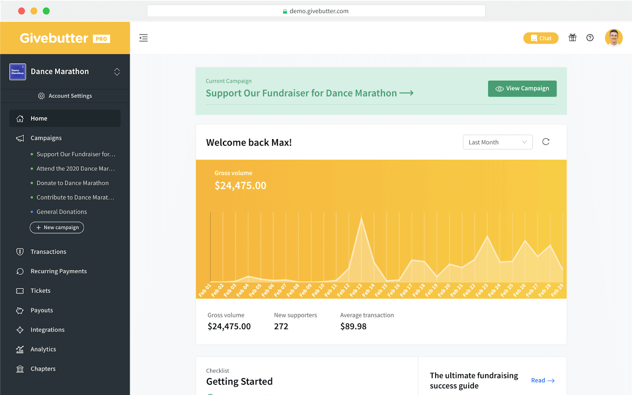This screenshot has height=395, width=632.
Task: Click the Getting Started checklist heading
Action: click(239, 382)
